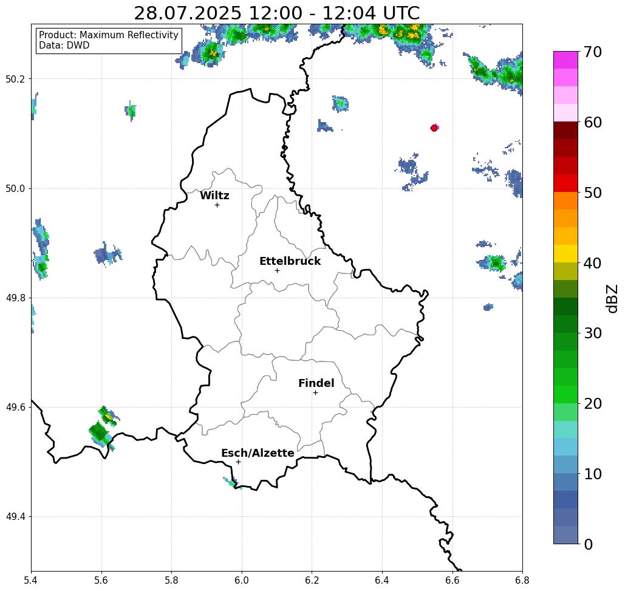Click the Wiltz station label

(x=214, y=196)
